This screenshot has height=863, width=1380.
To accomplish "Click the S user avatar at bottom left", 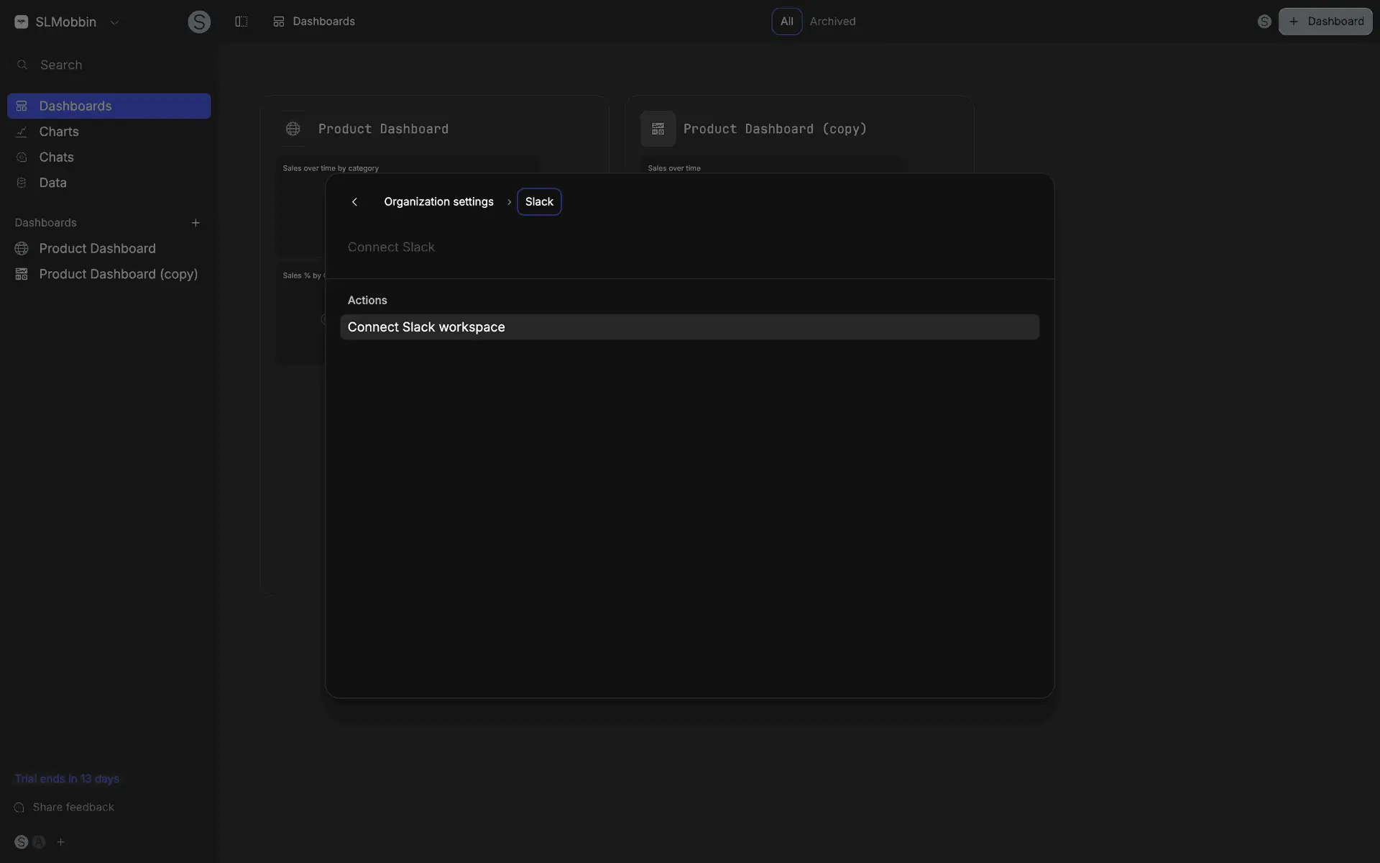I will point(22,842).
